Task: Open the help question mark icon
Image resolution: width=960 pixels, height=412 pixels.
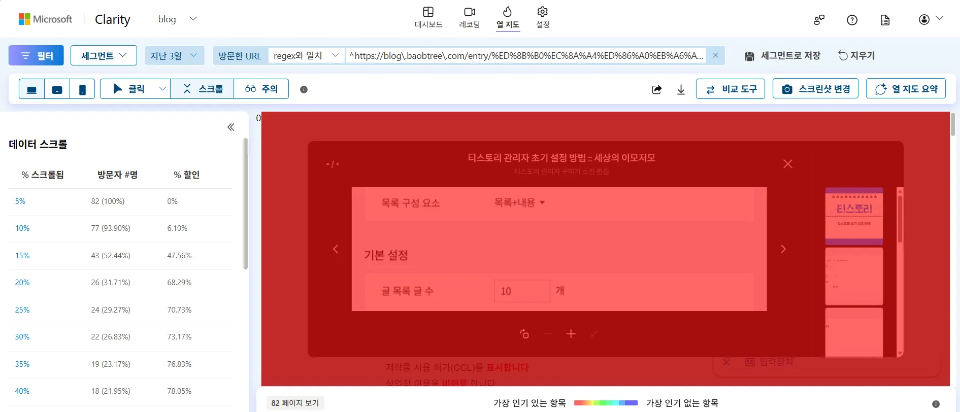Action: click(852, 20)
